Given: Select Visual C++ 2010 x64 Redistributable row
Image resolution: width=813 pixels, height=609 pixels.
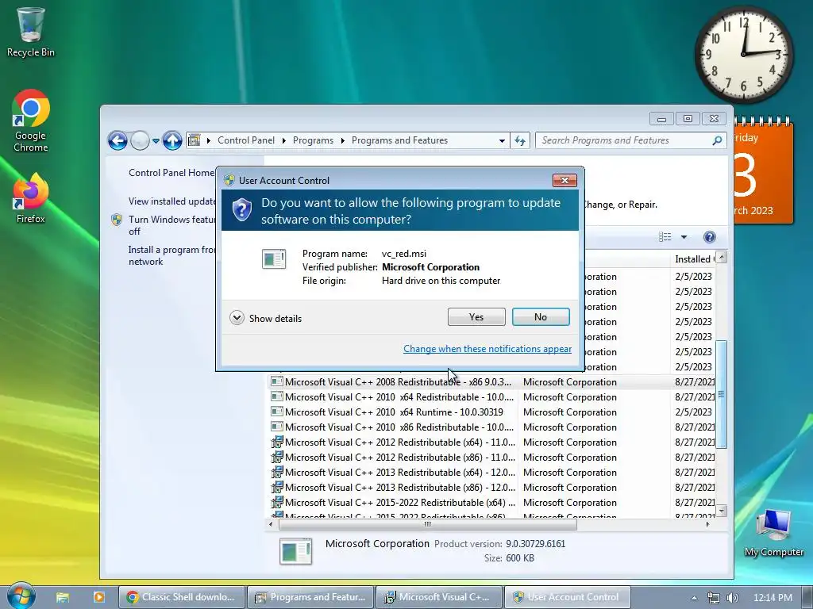Looking at the screenshot, I should click(x=491, y=397).
